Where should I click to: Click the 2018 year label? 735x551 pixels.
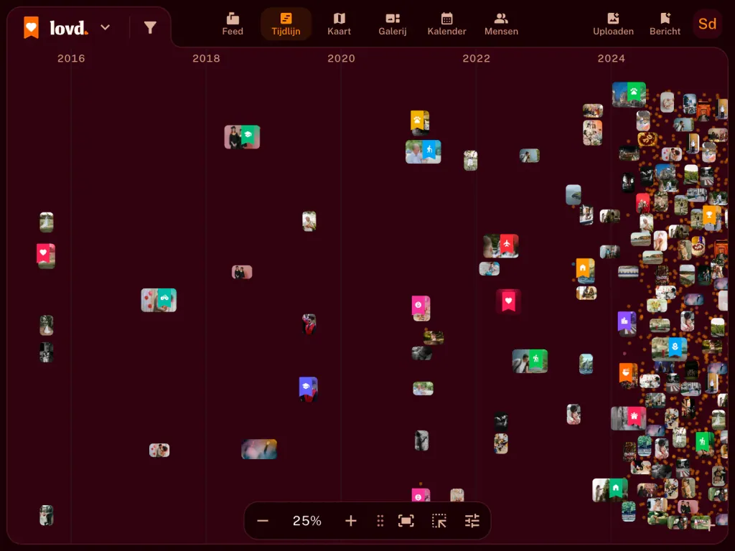(206, 59)
